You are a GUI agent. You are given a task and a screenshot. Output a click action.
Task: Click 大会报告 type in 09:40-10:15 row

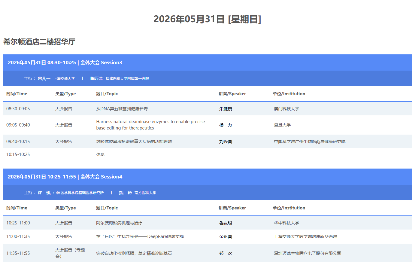tap(64, 142)
